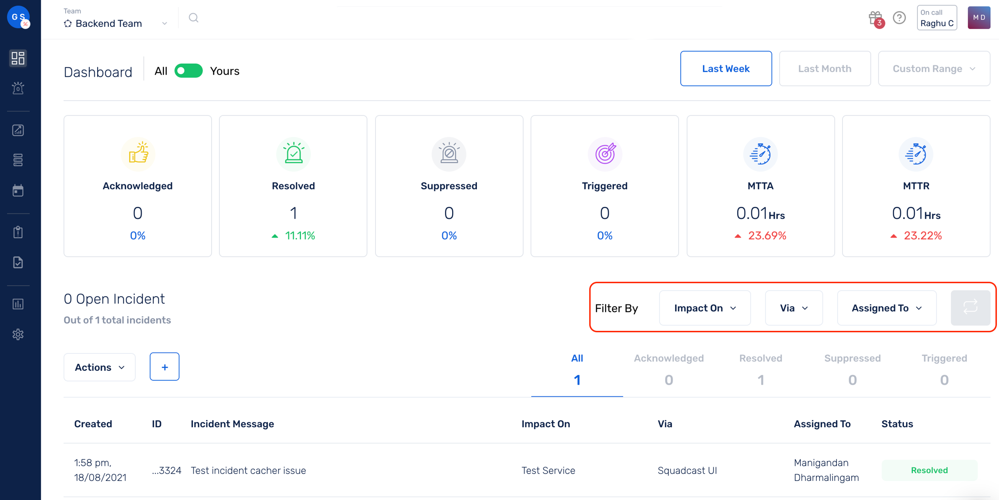Click the 11.11% resolved change value
This screenshot has height=500, width=999.
300,235
